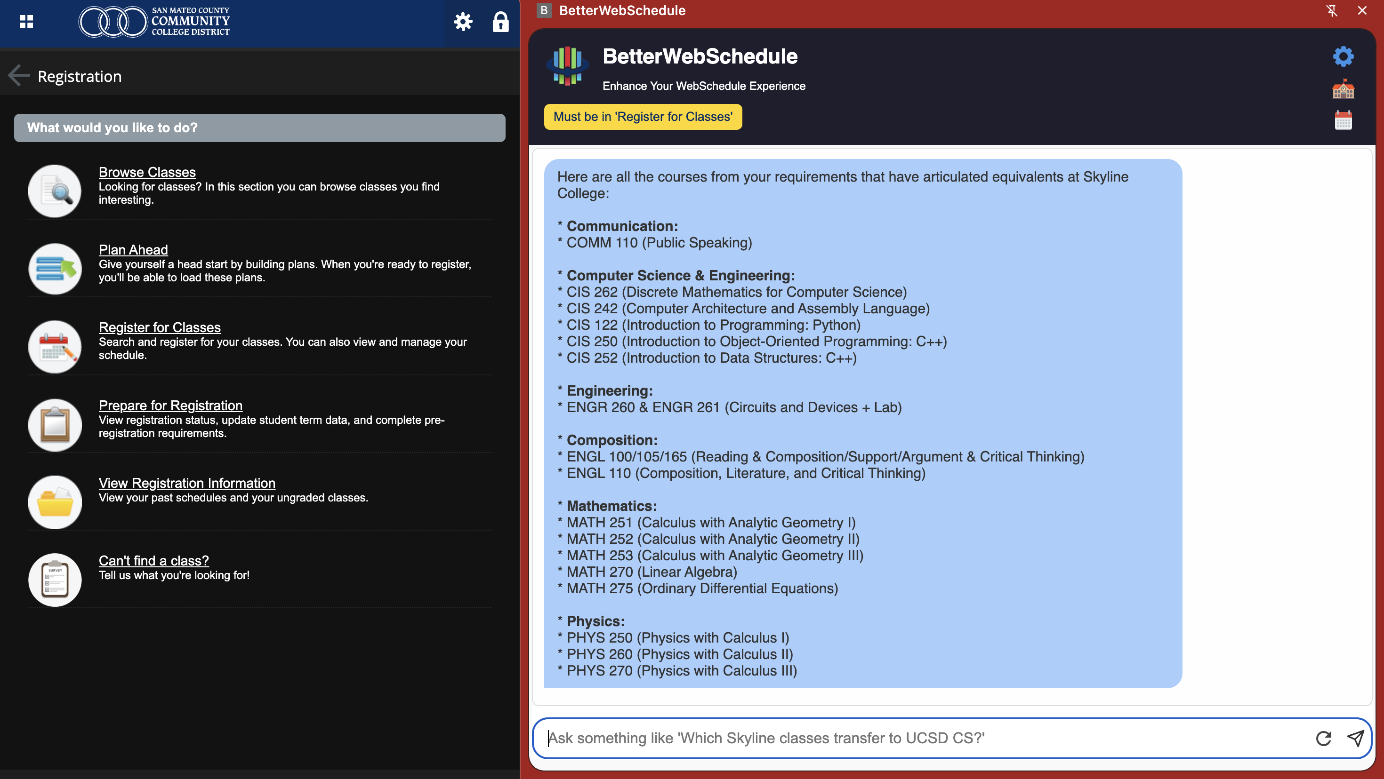Click the Can't find a class link
Screen dimensions: 1384x779
click(153, 560)
